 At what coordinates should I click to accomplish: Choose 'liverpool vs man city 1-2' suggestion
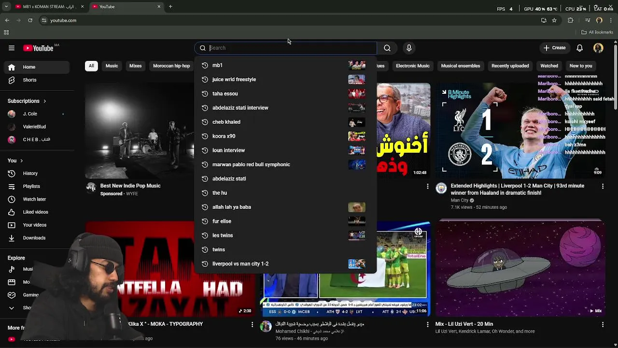click(x=285, y=264)
